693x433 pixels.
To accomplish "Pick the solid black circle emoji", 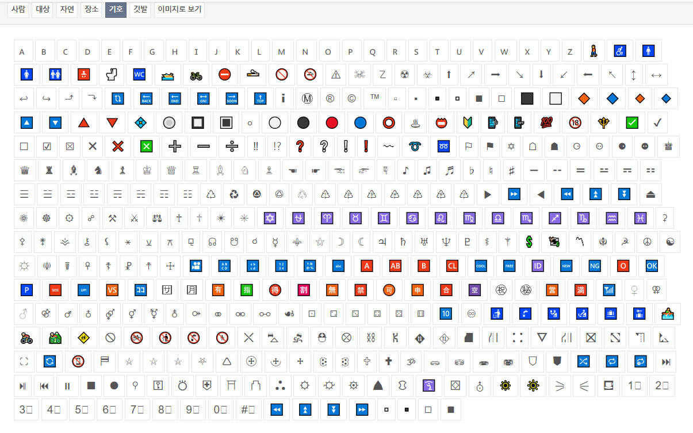I will pos(303,122).
